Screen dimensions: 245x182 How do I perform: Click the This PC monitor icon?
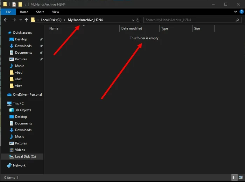pos(9,103)
